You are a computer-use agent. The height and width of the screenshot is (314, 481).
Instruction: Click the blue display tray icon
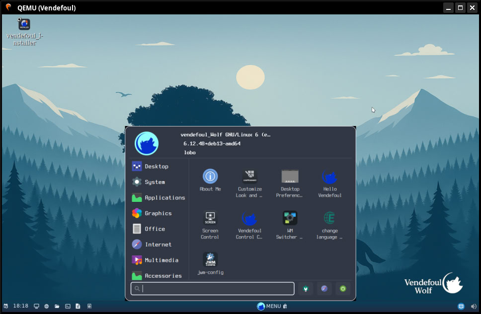(461, 306)
